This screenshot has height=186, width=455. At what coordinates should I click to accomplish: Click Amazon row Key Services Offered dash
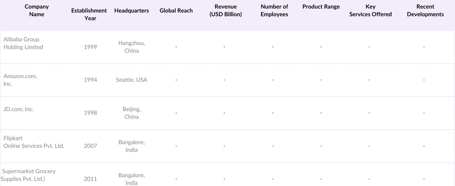pyautogui.click(x=369, y=80)
